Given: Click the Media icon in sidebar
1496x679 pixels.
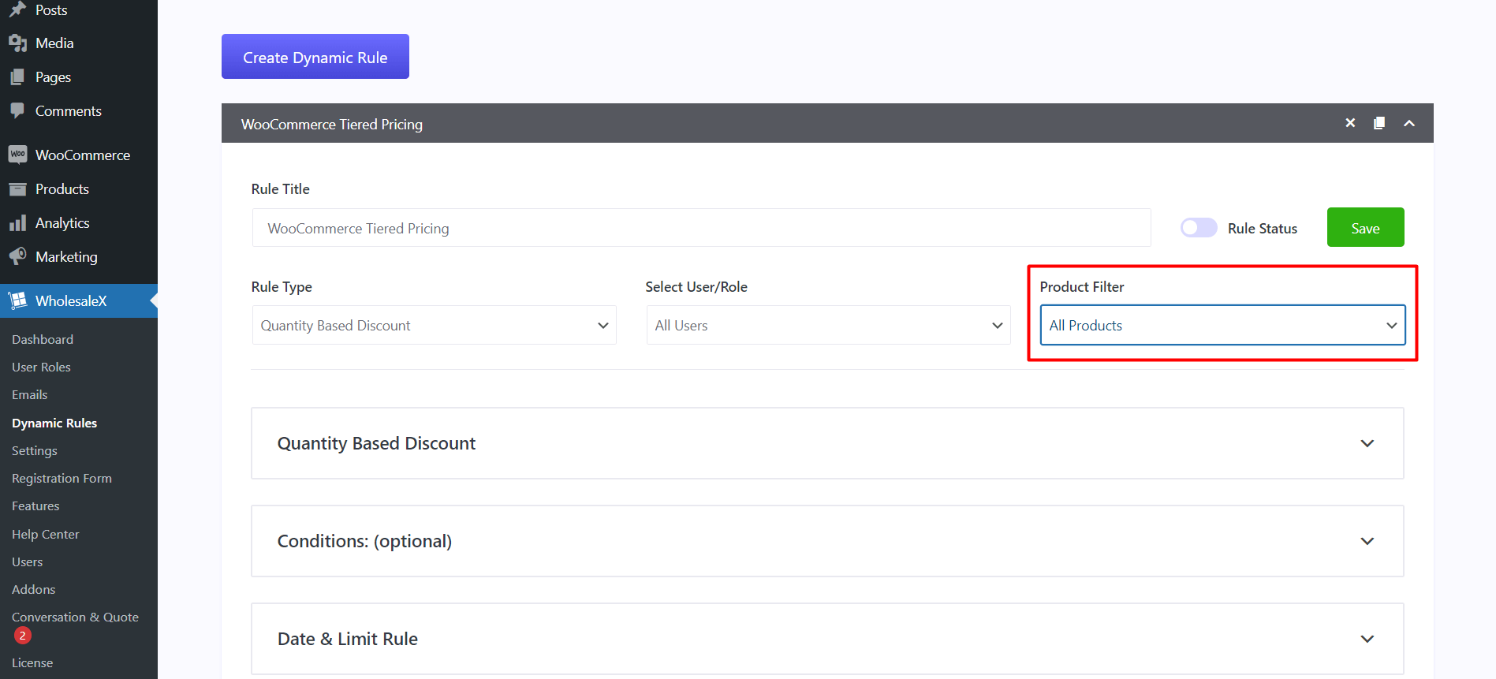Looking at the screenshot, I should 17,43.
